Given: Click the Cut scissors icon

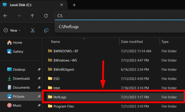Looking at the screenshot, I should point(33,30).
